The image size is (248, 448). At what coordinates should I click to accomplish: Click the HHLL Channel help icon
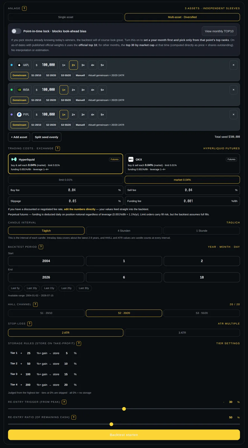click(x=35, y=304)
